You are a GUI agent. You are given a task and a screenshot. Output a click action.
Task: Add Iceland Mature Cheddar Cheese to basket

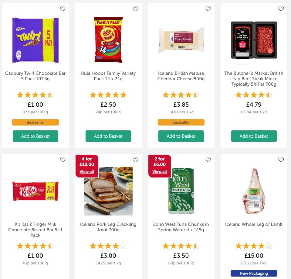[x=181, y=136]
